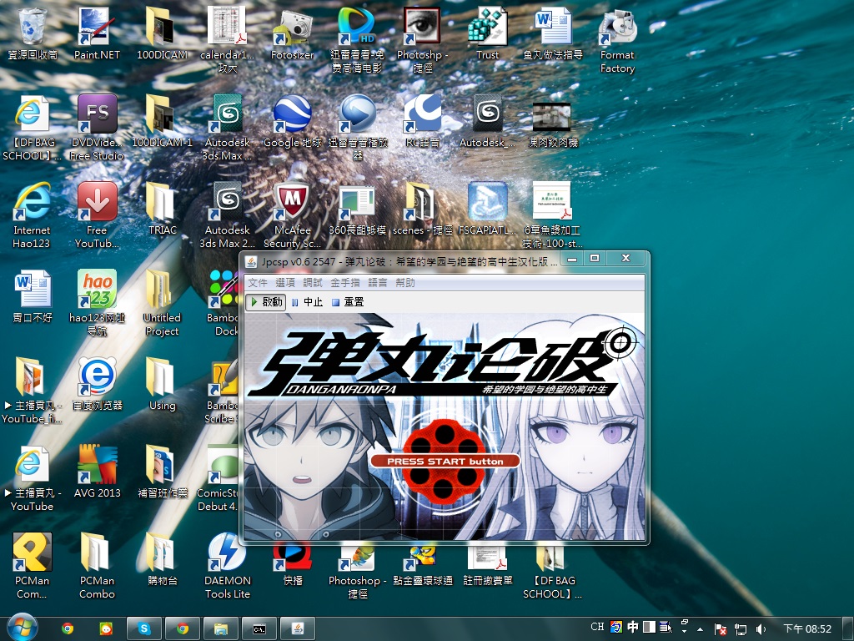This screenshot has height=641, width=854.
Task: Switch to the Jpcsp Java taskbar button
Action: coord(298,628)
